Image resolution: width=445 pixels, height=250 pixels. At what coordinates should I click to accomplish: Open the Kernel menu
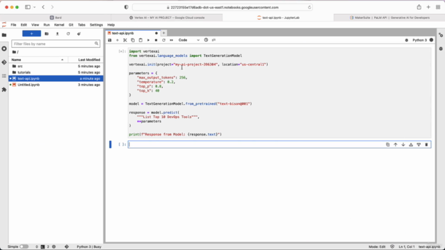59,25
